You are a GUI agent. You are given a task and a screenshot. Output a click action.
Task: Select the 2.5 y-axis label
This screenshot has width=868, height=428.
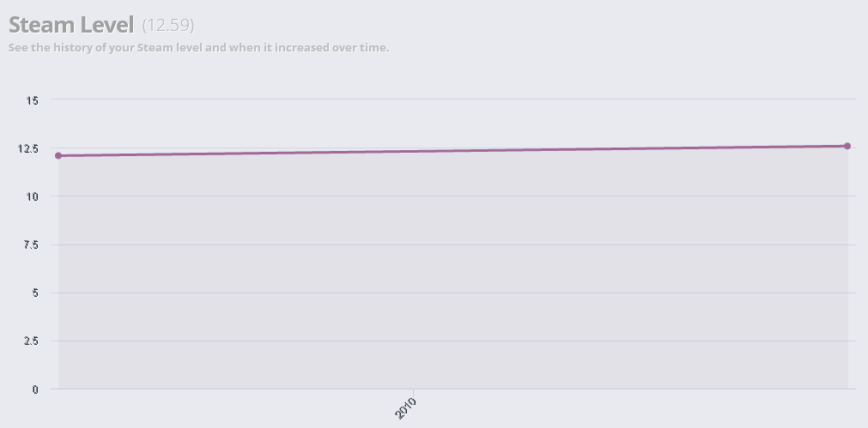point(31,341)
